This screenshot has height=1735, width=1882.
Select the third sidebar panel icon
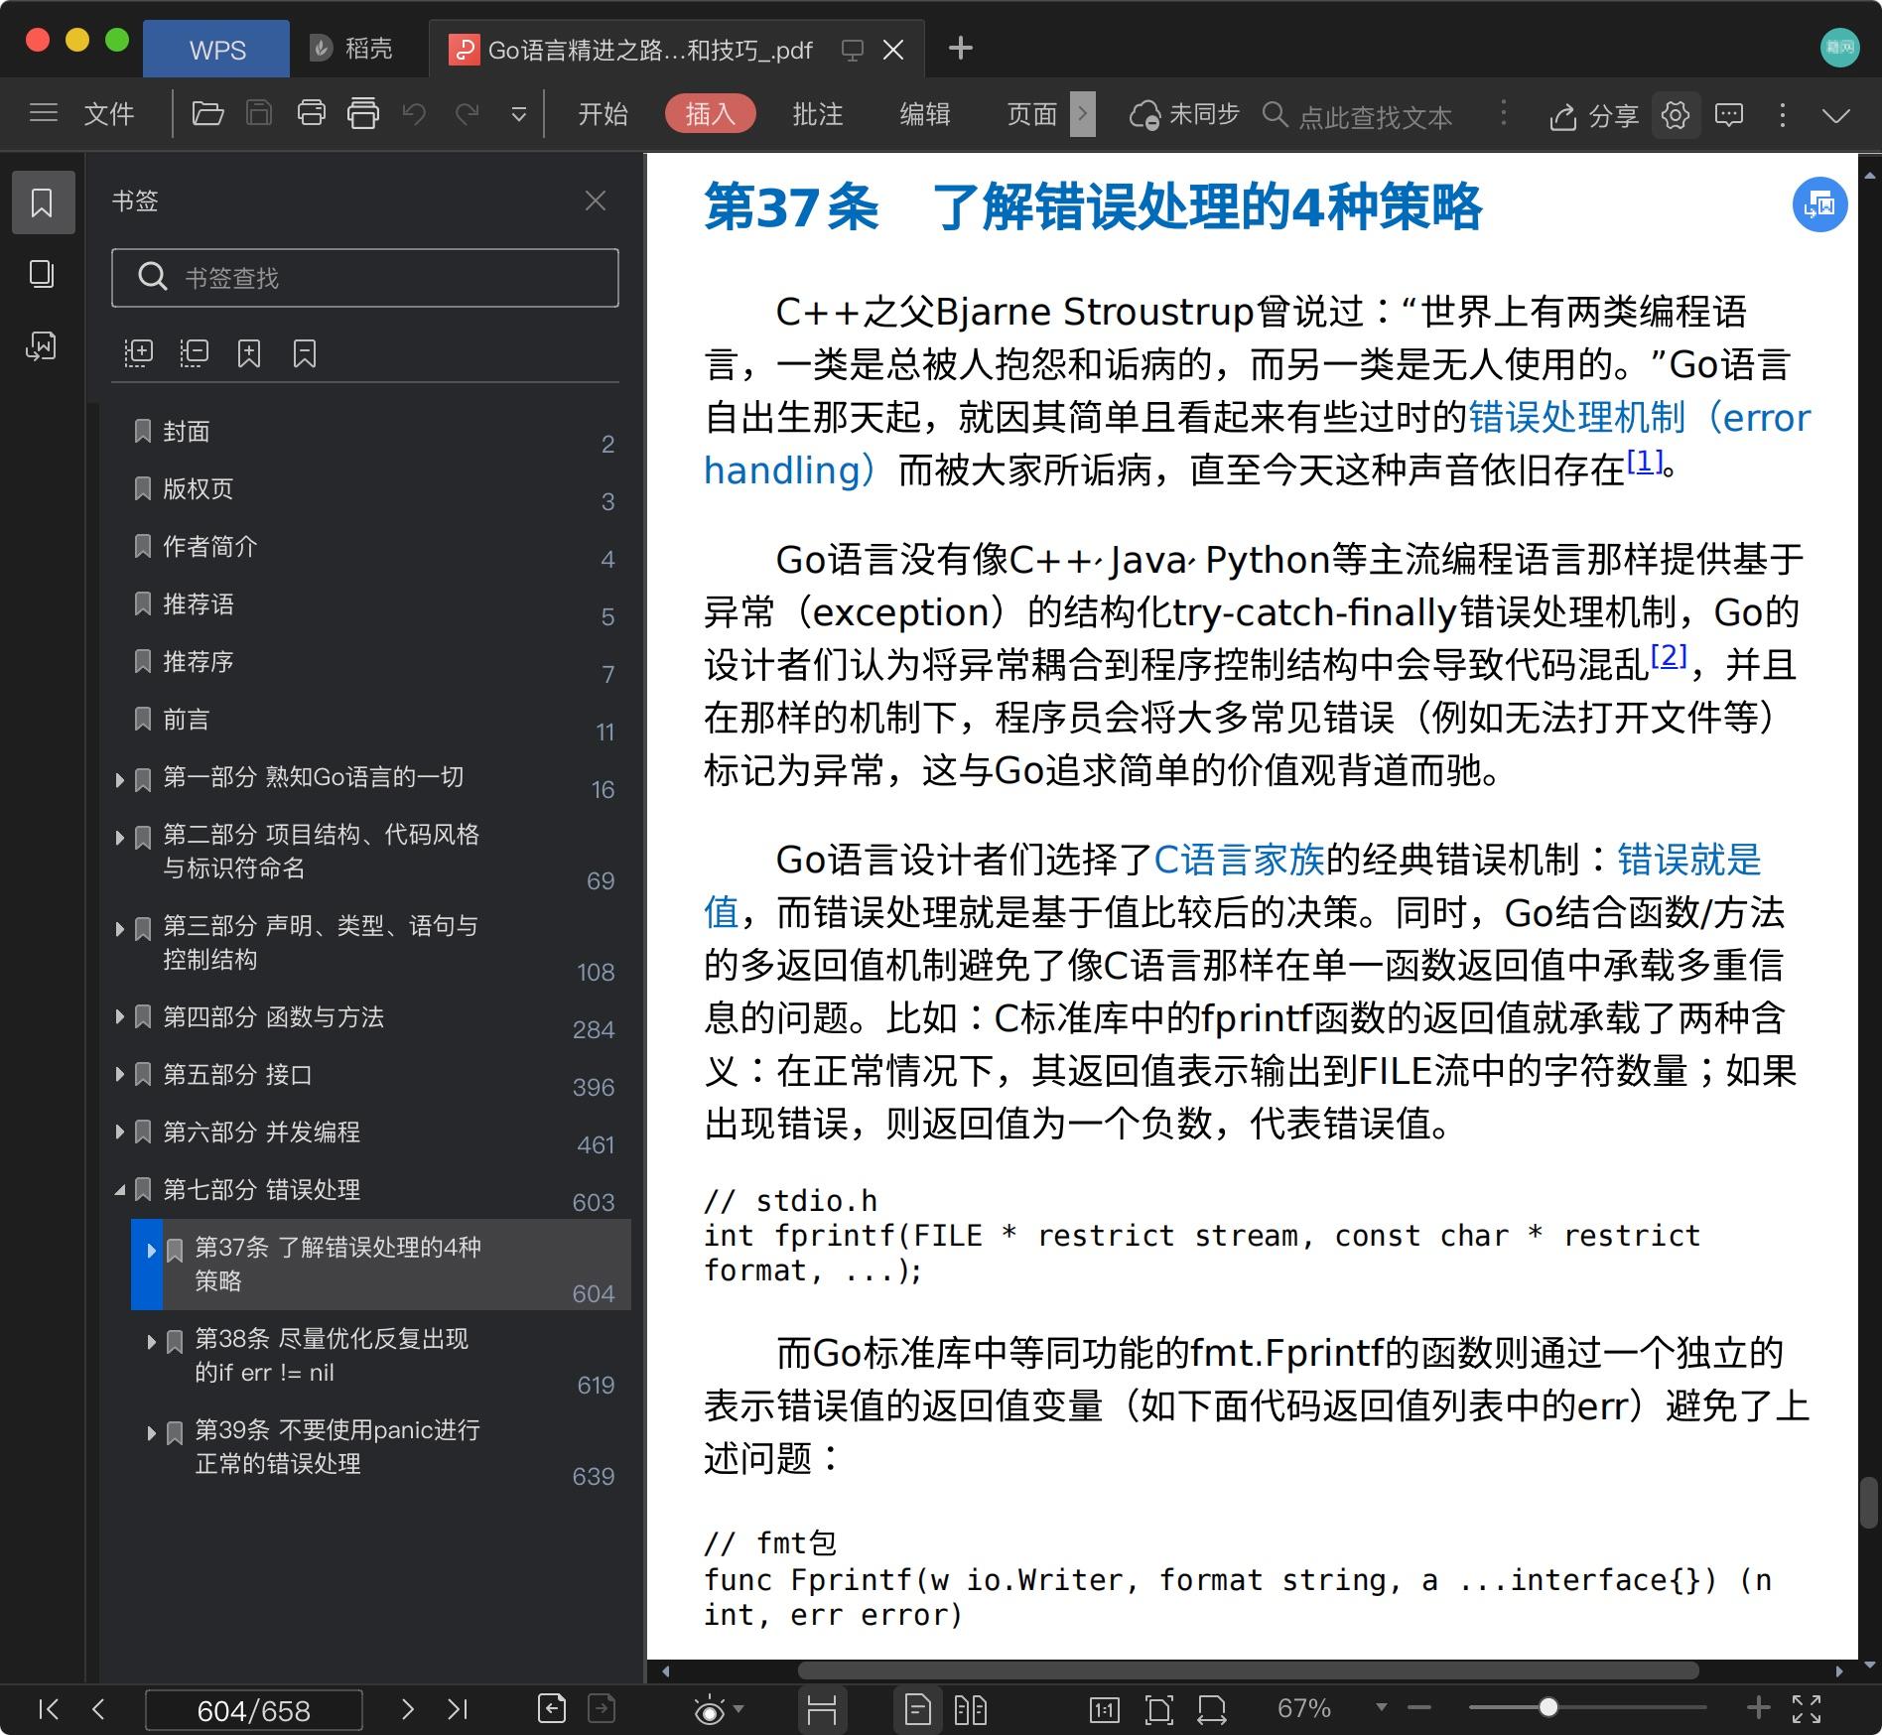(x=42, y=345)
